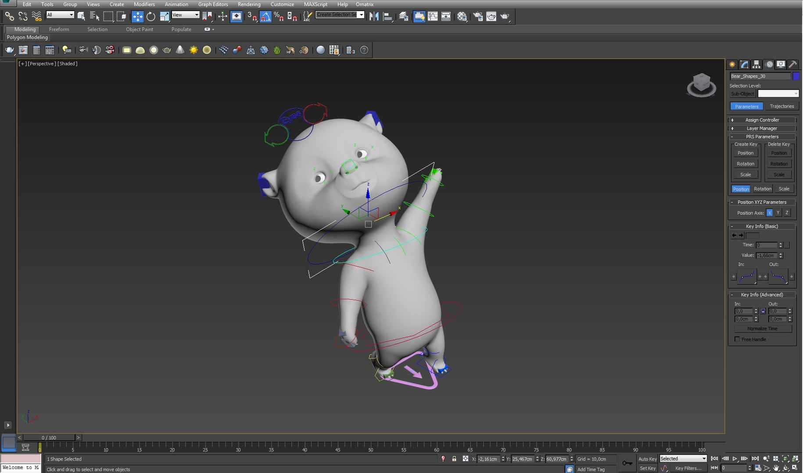Open the selection filter All dropdown
The height and width of the screenshot is (473, 803).
pos(60,15)
